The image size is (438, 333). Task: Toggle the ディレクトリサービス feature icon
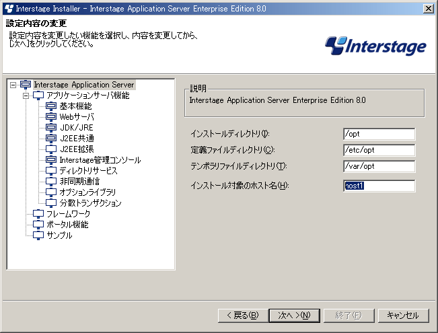tap(51, 171)
